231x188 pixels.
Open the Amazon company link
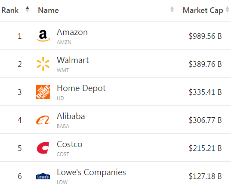[72, 32]
